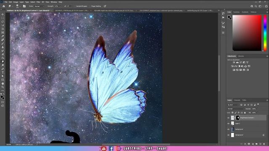The width and height of the screenshot is (269, 151).
Task: Open the Filter menu
Action: tap(38, 2)
